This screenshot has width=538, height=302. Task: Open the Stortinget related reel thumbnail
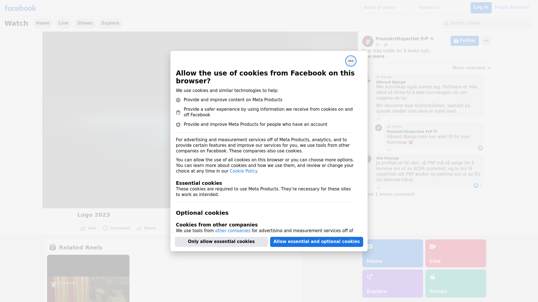tap(88, 278)
